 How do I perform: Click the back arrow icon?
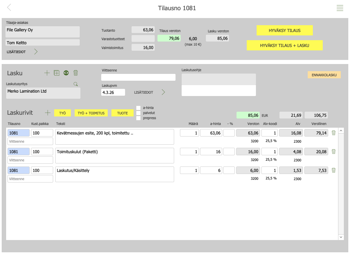click(x=9, y=7)
